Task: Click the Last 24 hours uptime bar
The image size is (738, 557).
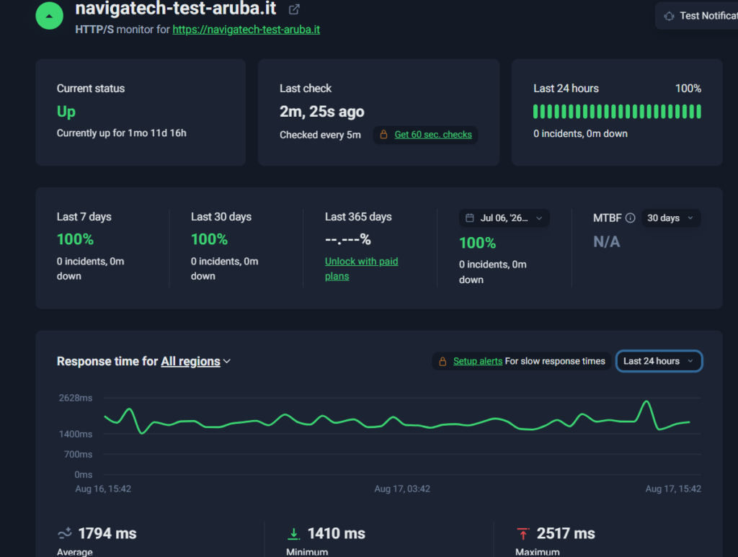Action: tap(617, 112)
